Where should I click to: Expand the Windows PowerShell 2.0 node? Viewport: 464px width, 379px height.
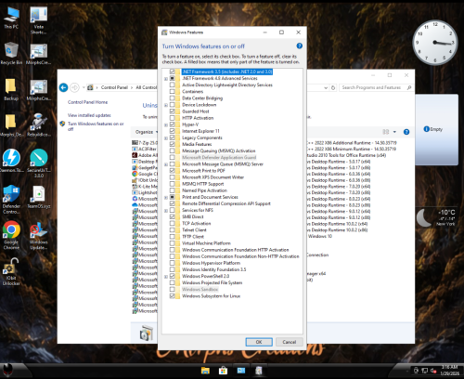coord(166,277)
